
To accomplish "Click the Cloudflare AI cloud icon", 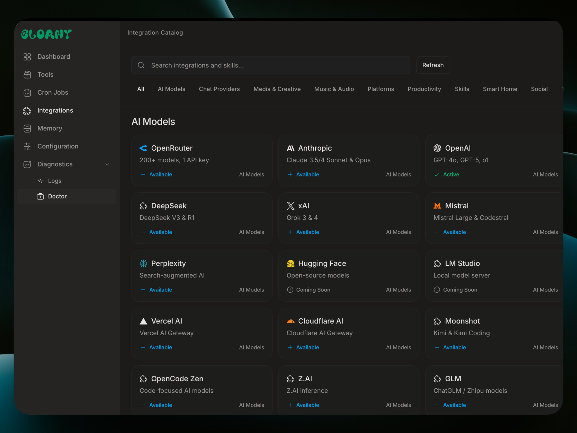I will point(290,321).
